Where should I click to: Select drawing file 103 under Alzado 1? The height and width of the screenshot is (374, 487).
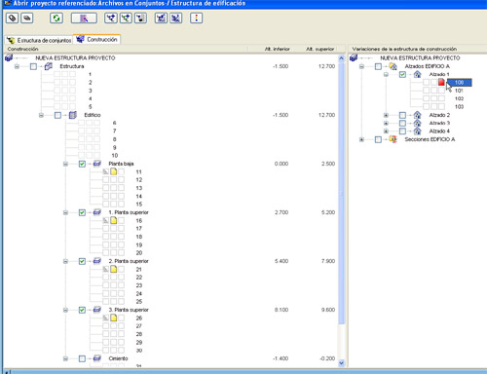tap(459, 107)
